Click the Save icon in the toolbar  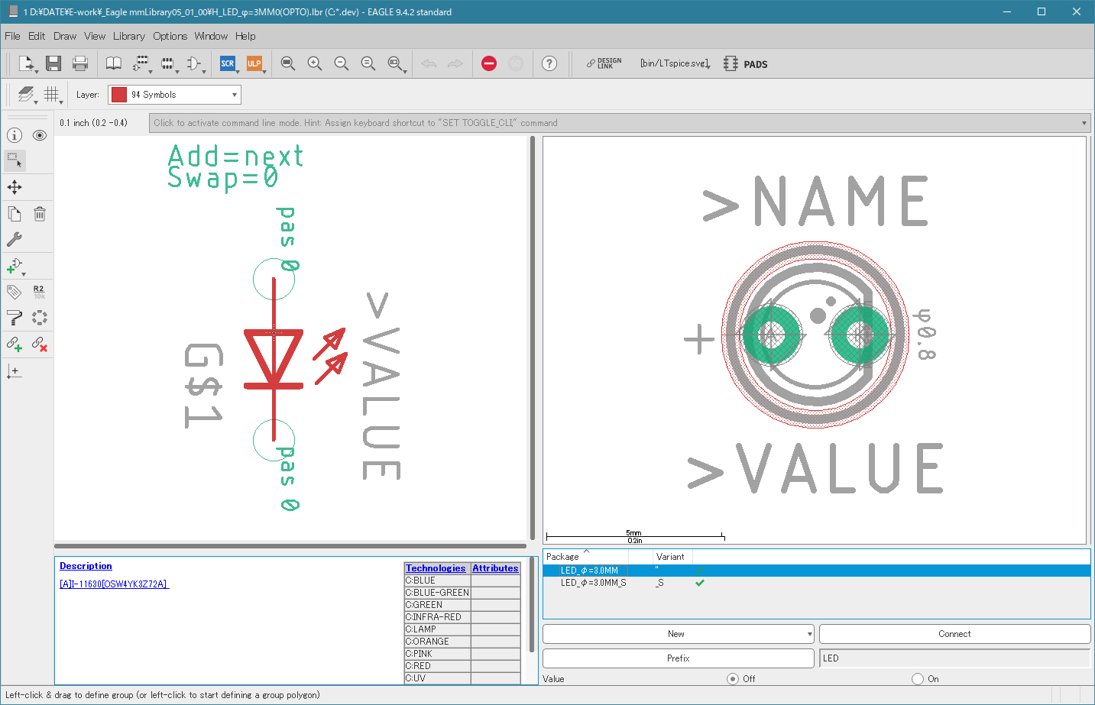click(53, 63)
